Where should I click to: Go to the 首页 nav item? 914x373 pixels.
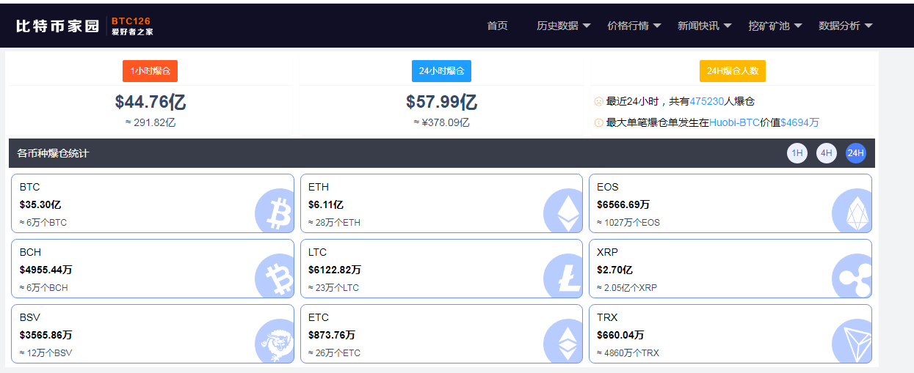click(x=497, y=26)
